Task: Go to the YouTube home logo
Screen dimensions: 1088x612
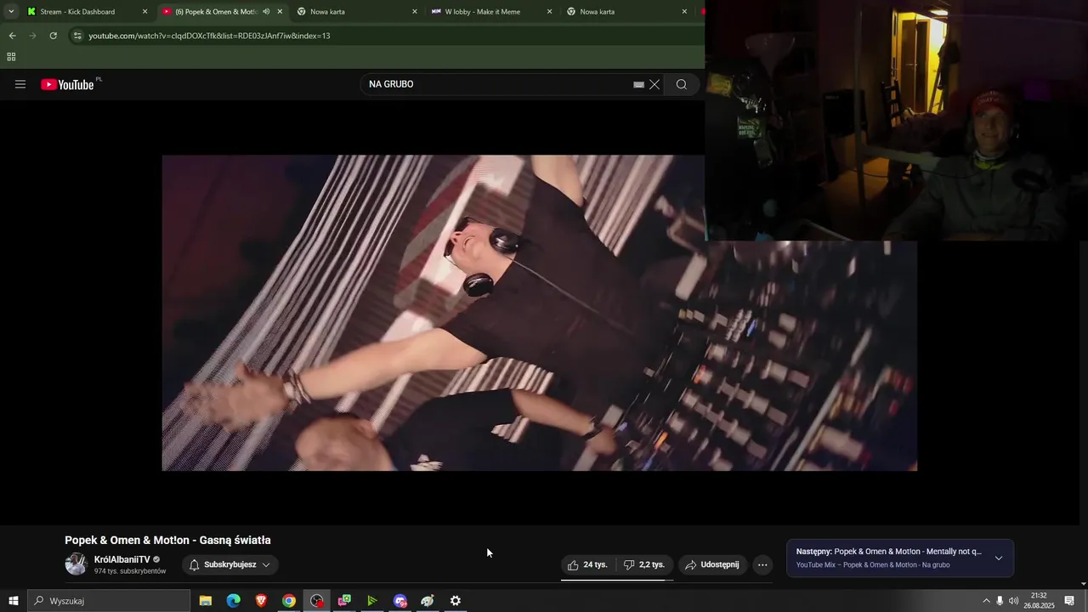Action: click(67, 84)
